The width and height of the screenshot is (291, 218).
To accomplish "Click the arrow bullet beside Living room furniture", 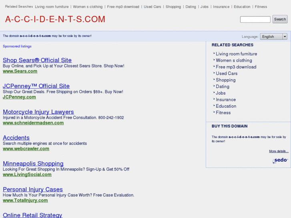I will (x=214, y=53).
